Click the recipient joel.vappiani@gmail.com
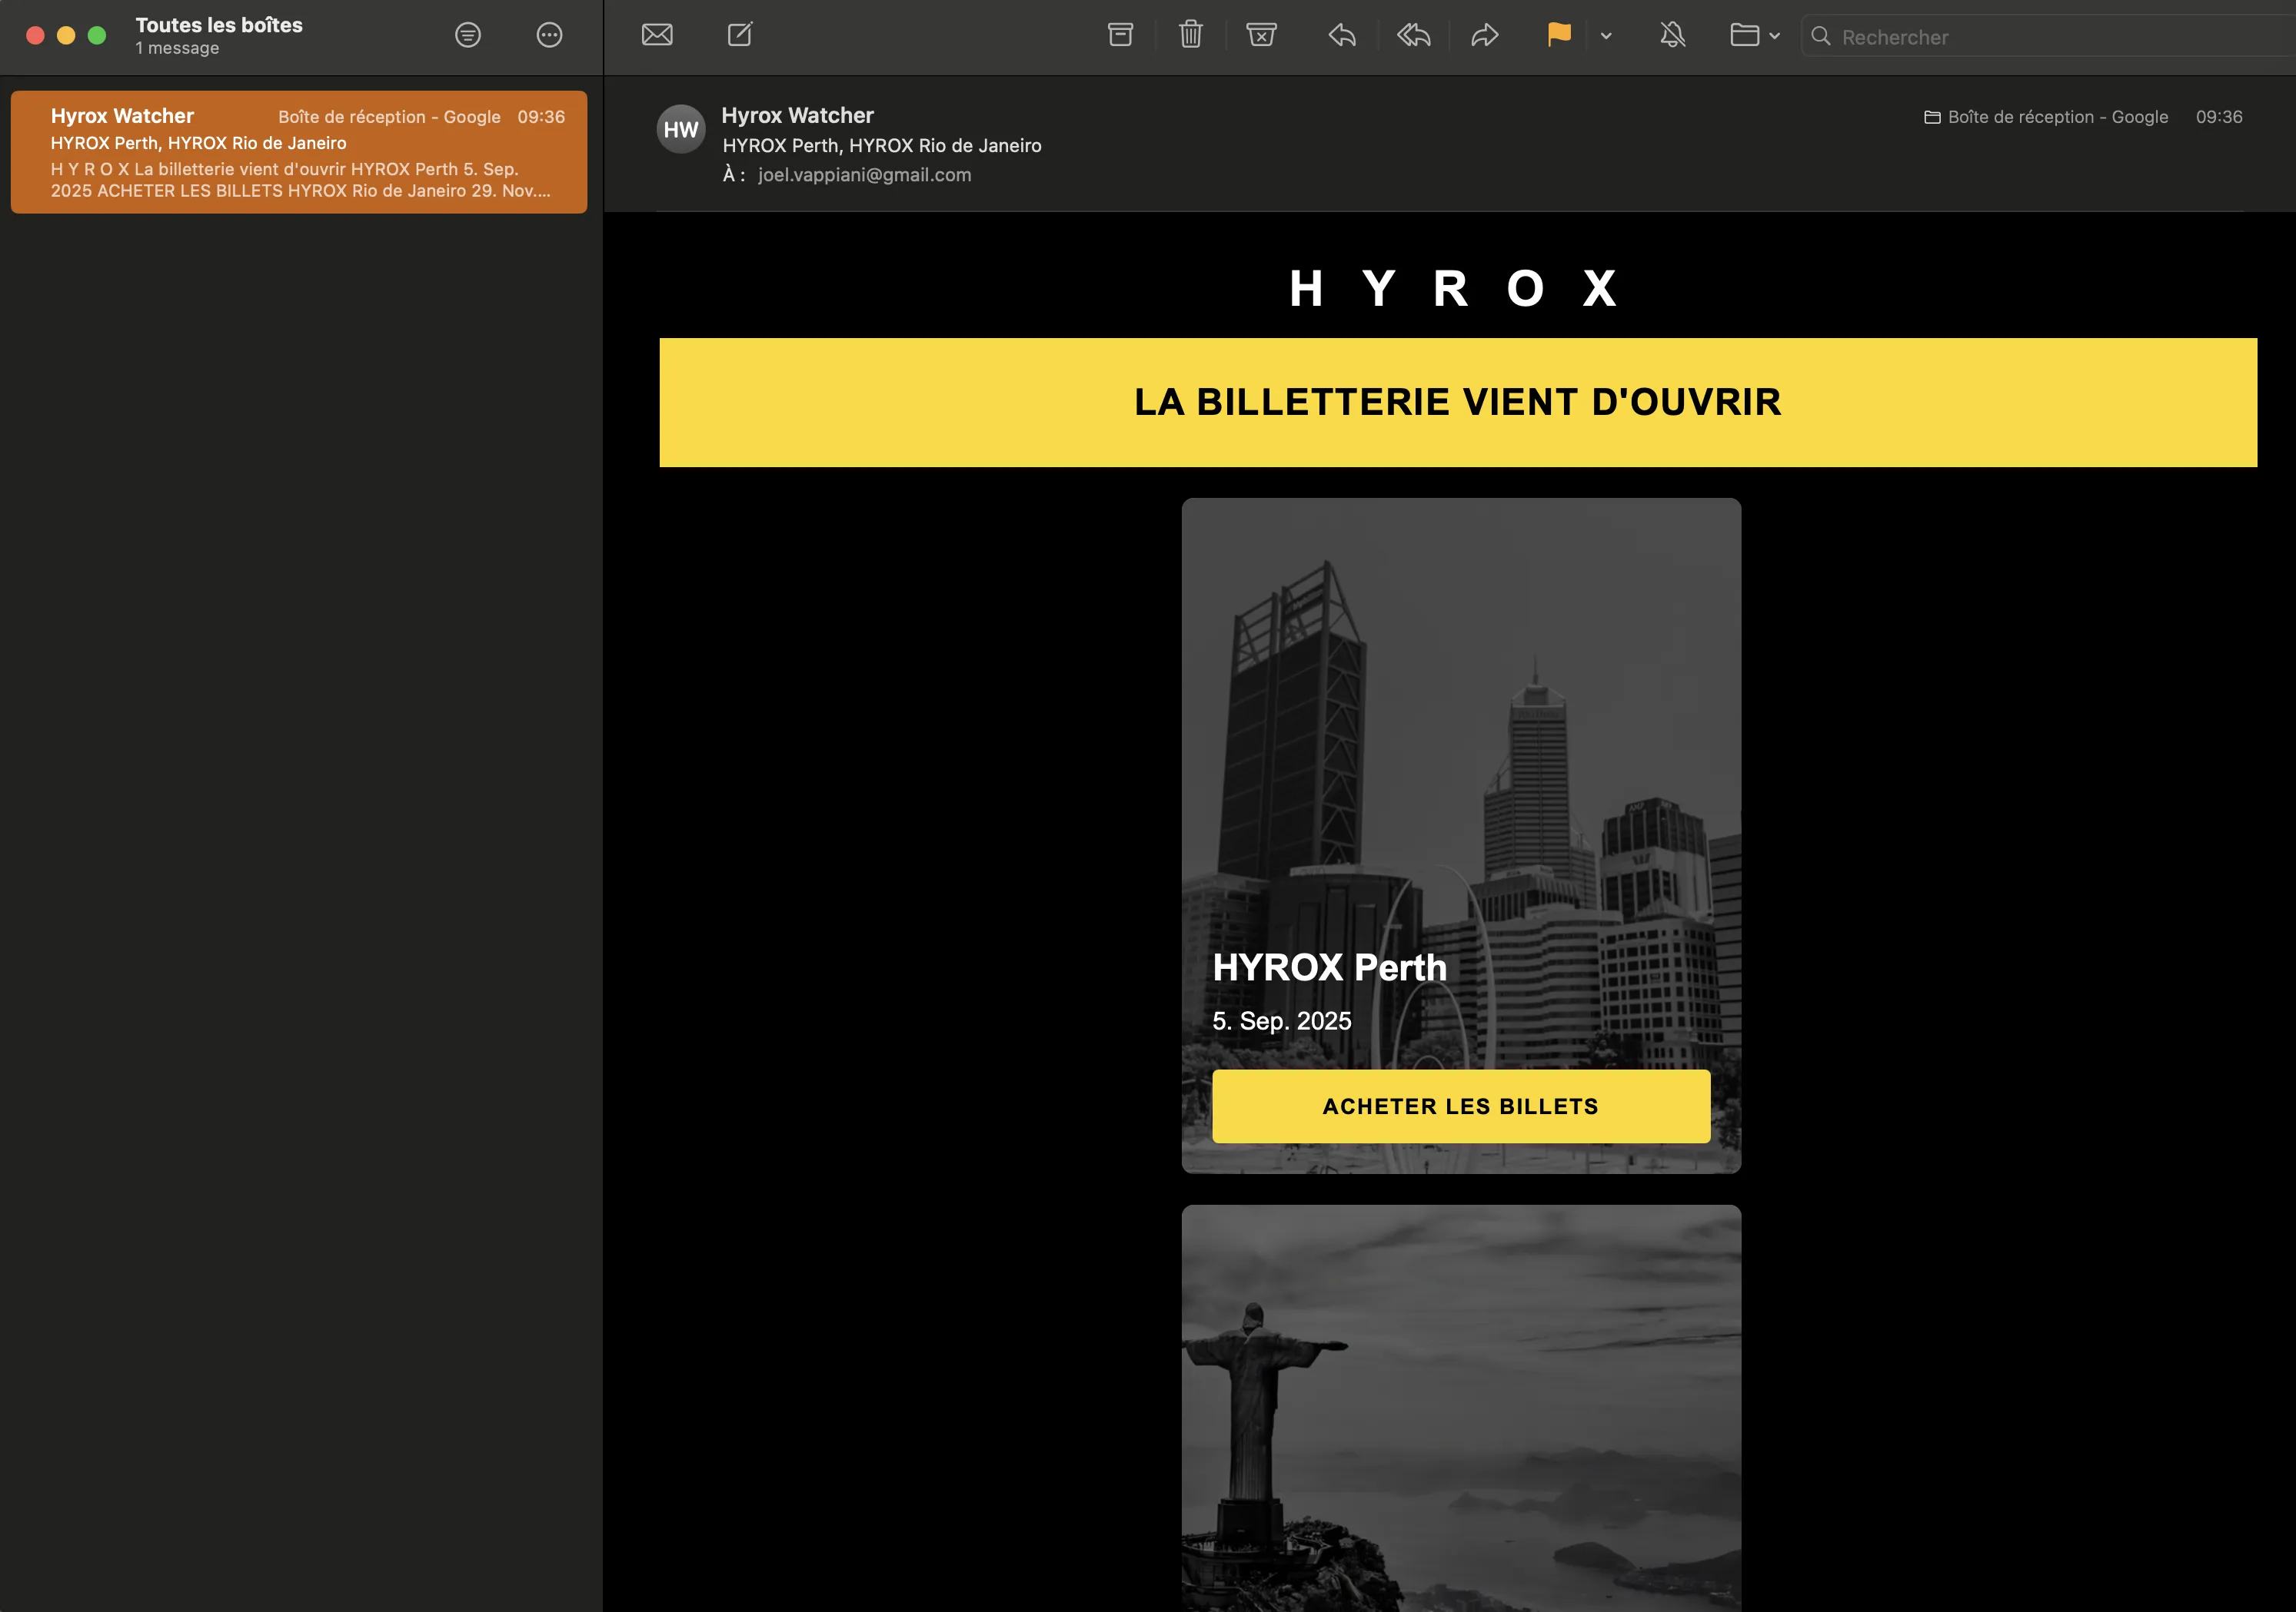The height and width of the screenshot is (1612, 2296). point(864,175)
